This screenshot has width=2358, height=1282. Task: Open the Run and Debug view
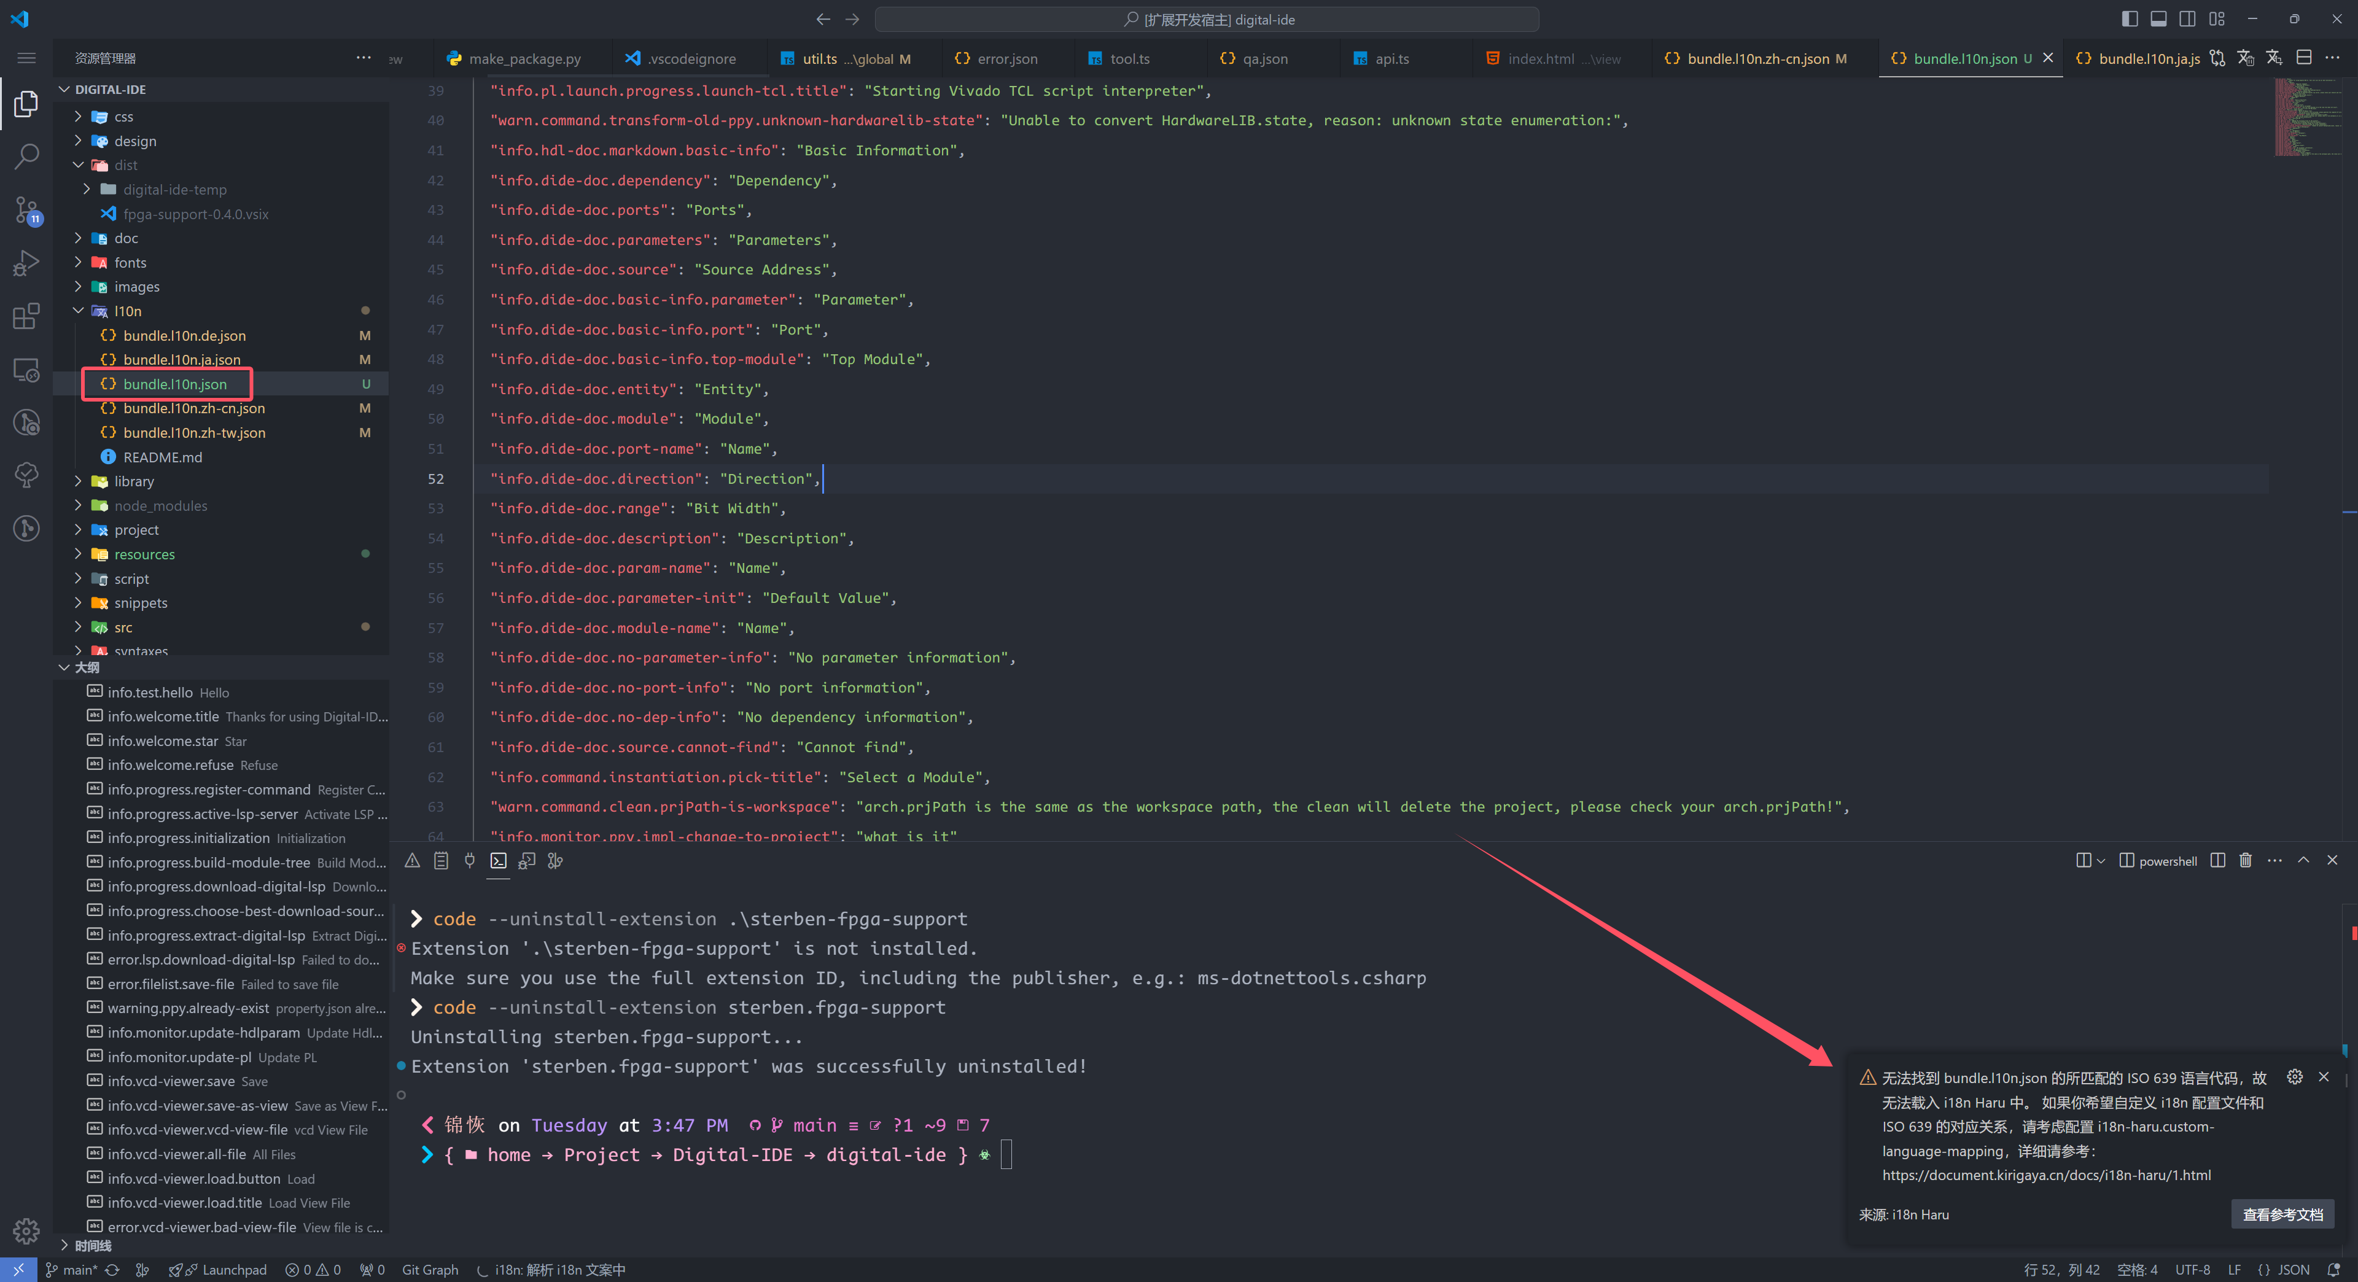tap(26, 263)
